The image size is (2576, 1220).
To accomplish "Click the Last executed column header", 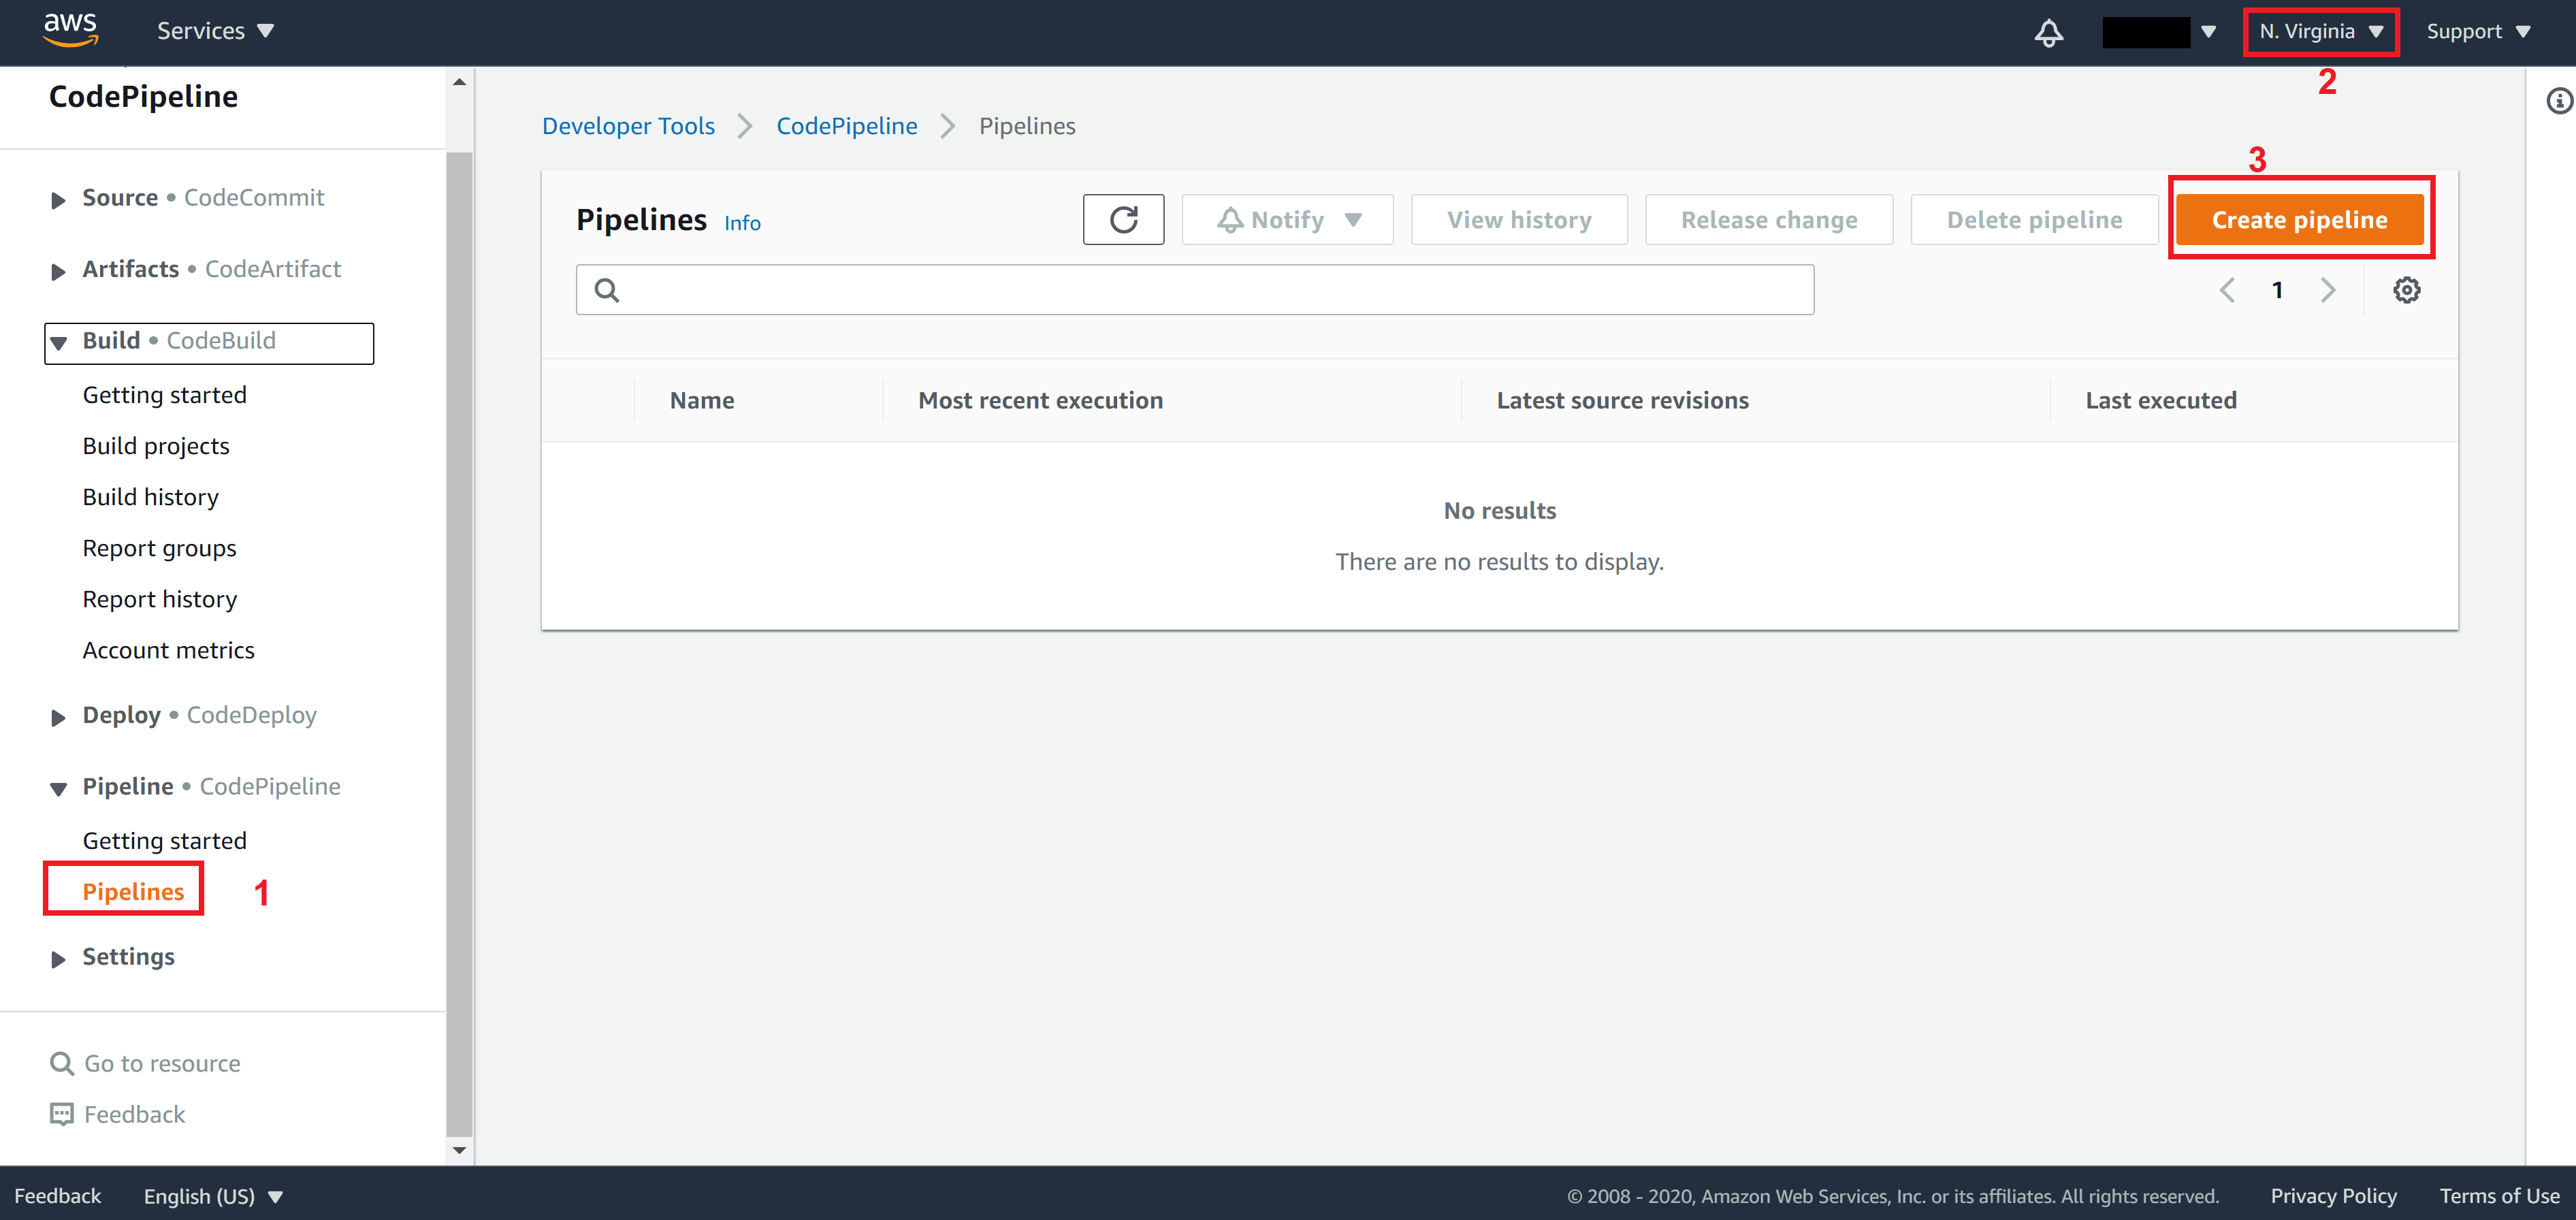I will pos(2160,400).
